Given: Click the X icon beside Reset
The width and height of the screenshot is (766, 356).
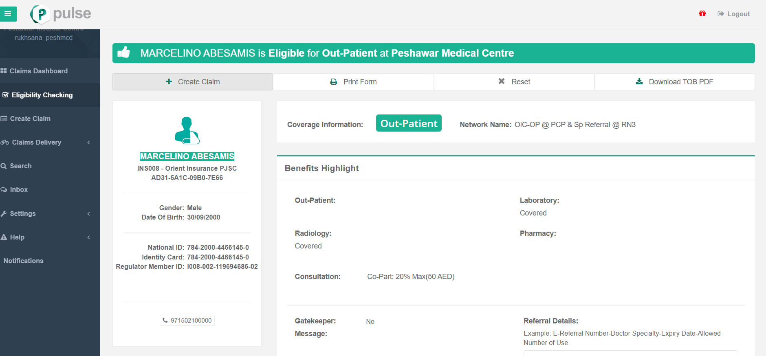Looking at the screenshot, I should (x=502, y=81).
